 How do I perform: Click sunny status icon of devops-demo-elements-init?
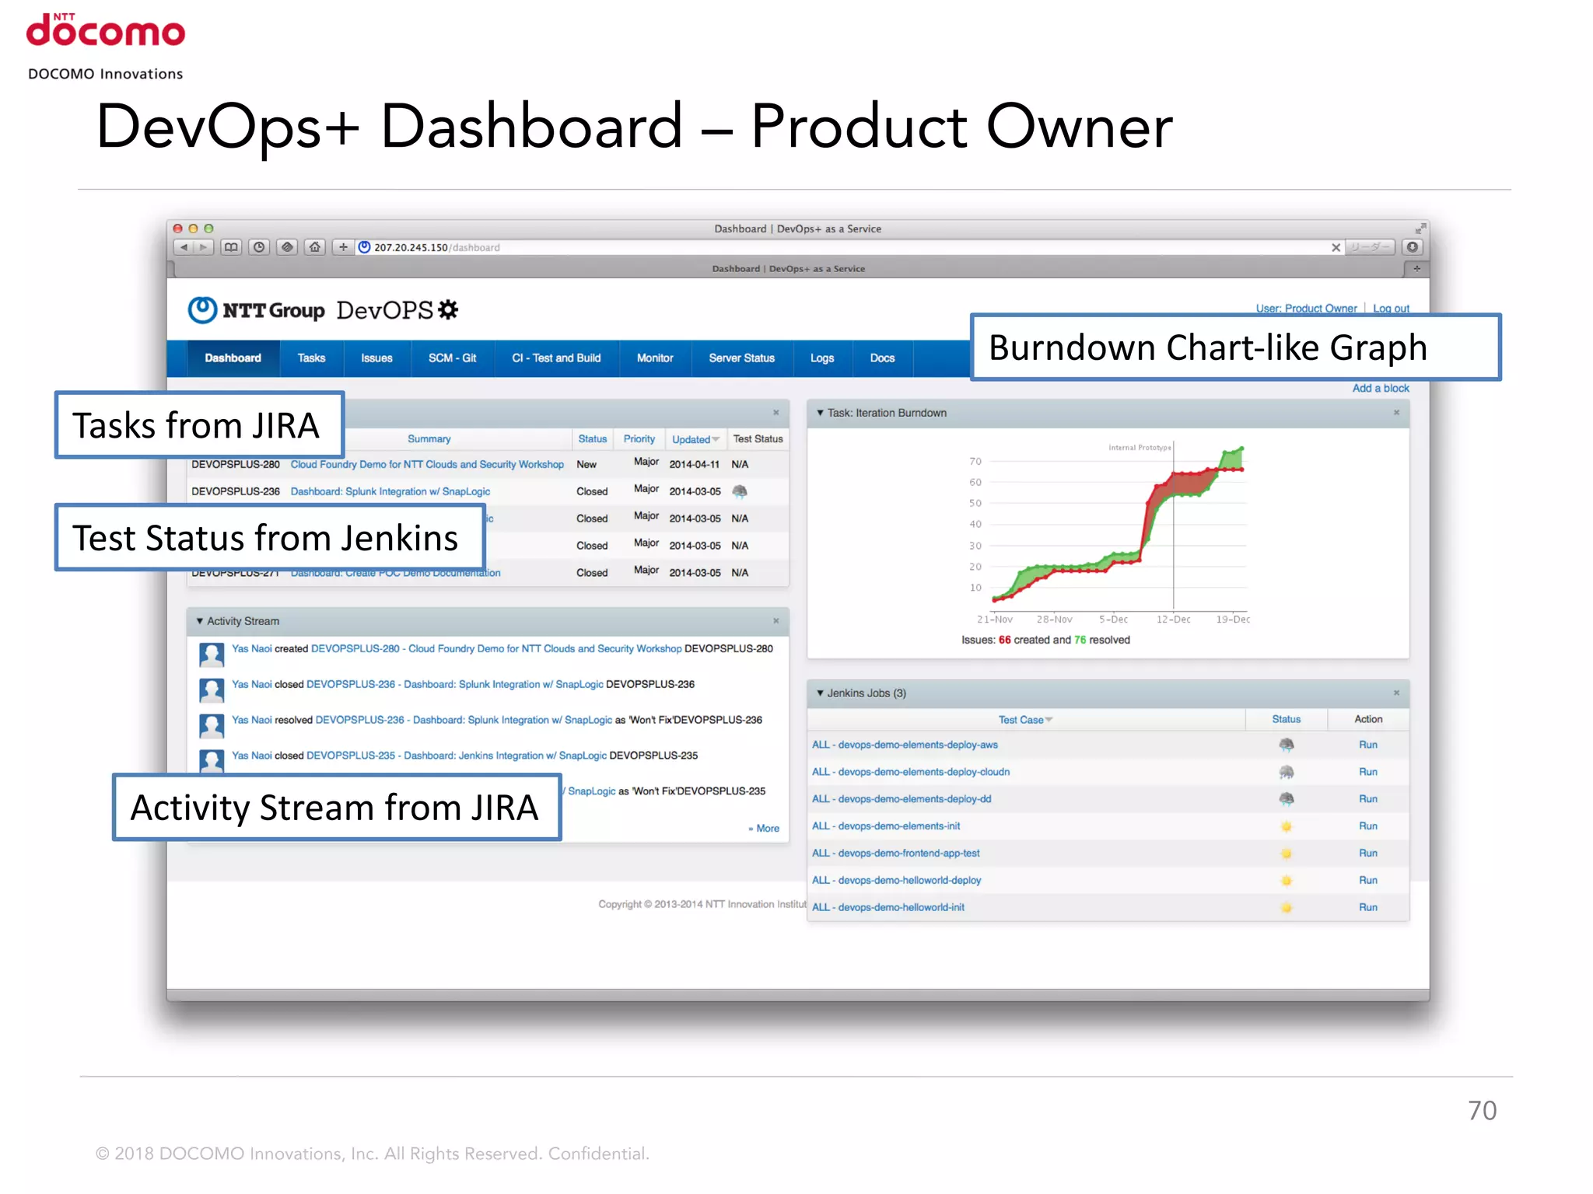click(1287, 826)
